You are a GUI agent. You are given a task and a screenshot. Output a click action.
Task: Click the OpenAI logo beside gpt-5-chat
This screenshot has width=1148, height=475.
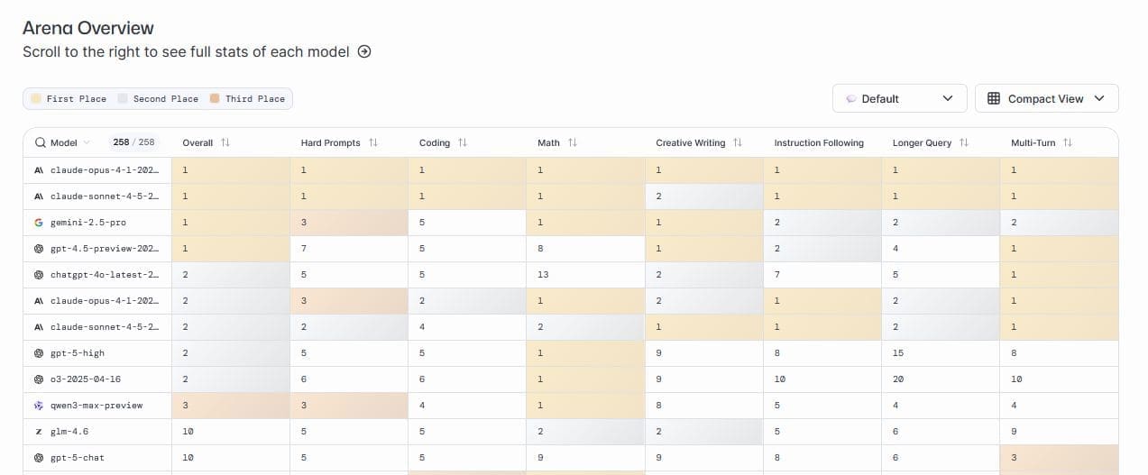[x=39, y=457]
